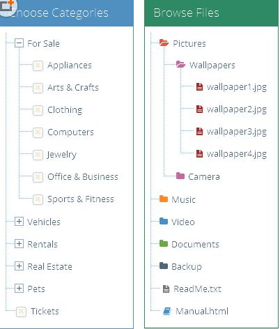This screenshot has width=280, height=329.
Task: Expand the Pets category
Action: coord(19,289)
